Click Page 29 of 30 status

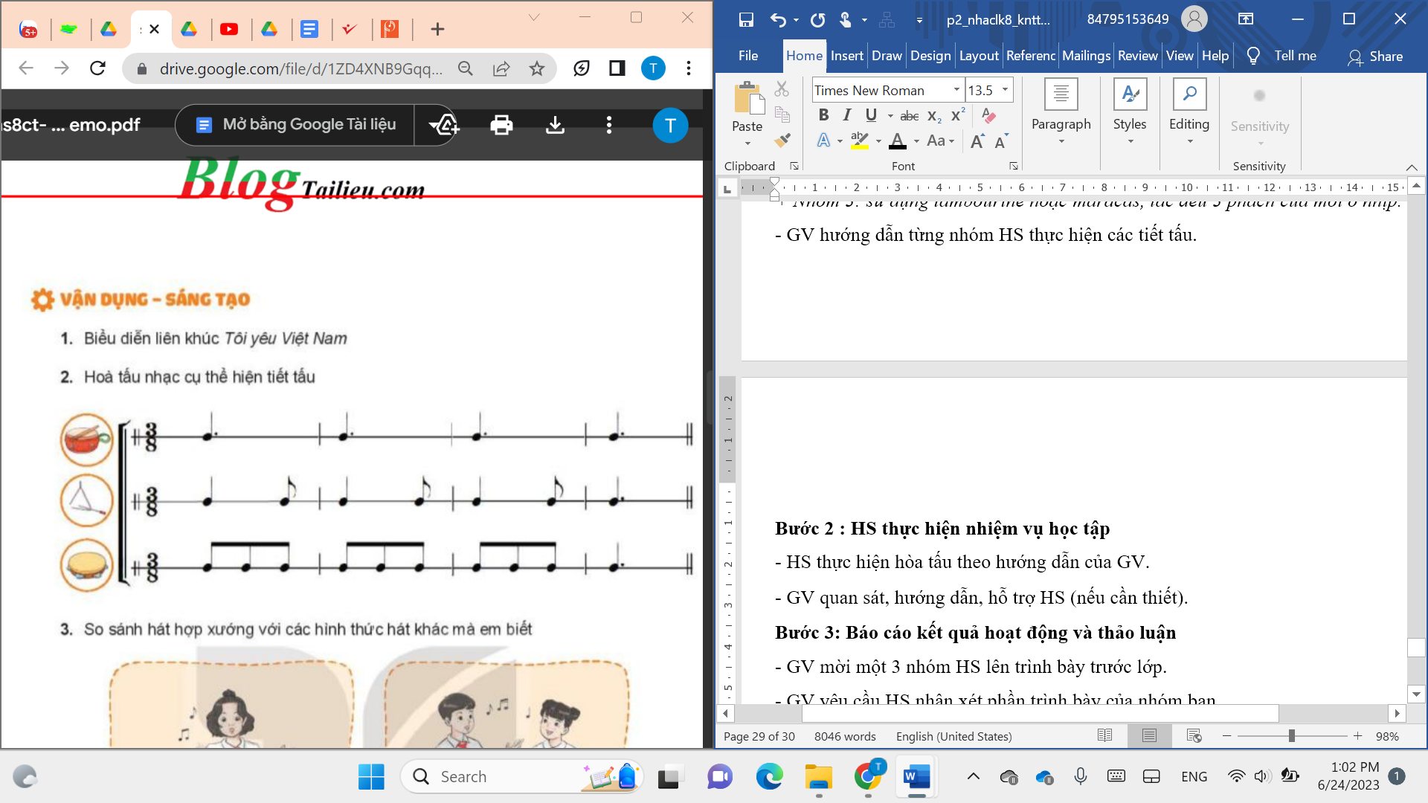(759, 736)
